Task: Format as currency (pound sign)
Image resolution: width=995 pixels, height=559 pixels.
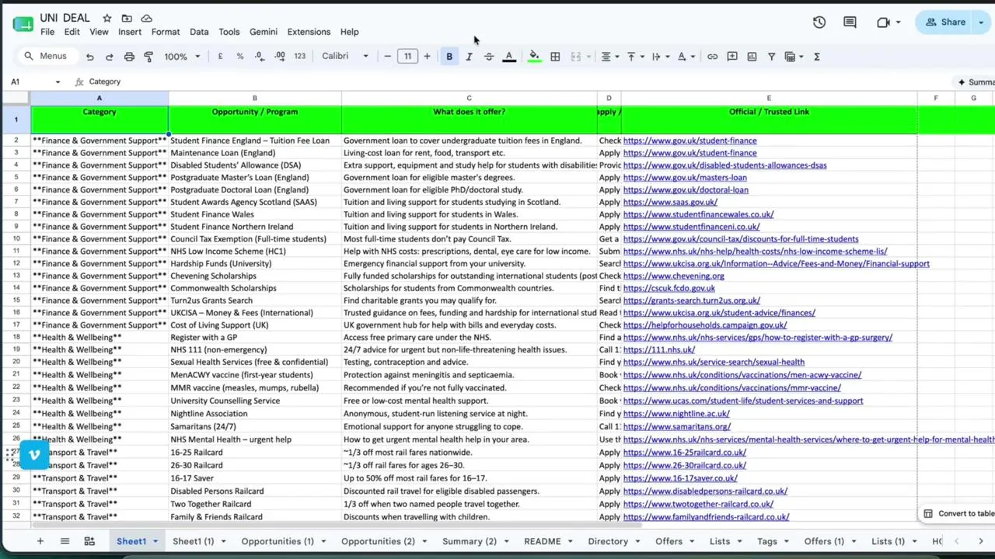Action: point(220,57)
